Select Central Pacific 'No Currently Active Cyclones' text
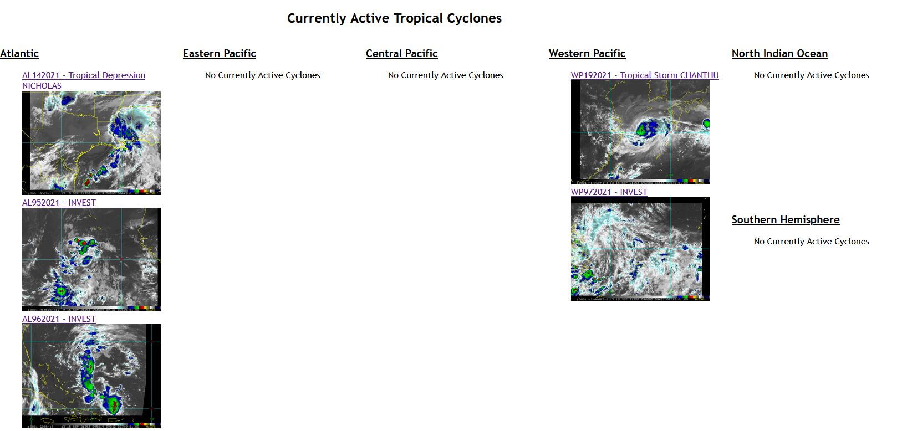This screenshot has height=431, width=897. 446,75
